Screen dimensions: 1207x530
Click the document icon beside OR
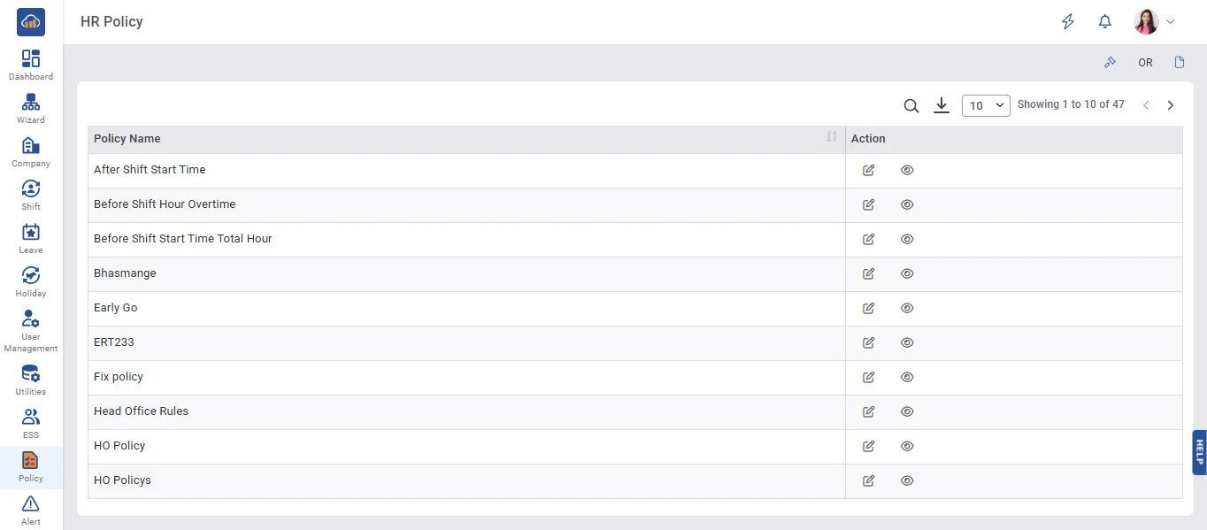1180,63
